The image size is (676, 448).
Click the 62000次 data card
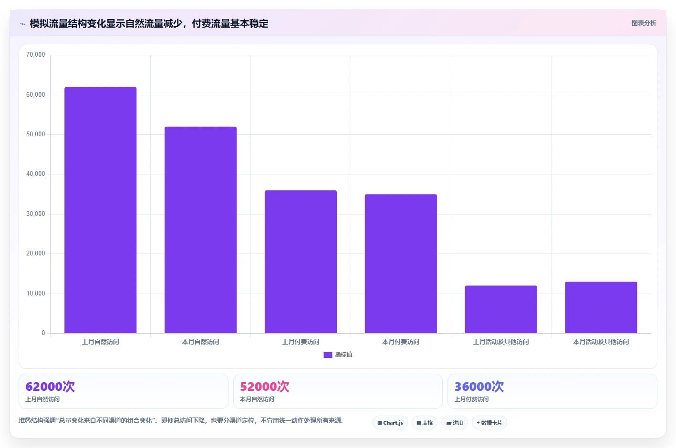click(x=124, y=391)
